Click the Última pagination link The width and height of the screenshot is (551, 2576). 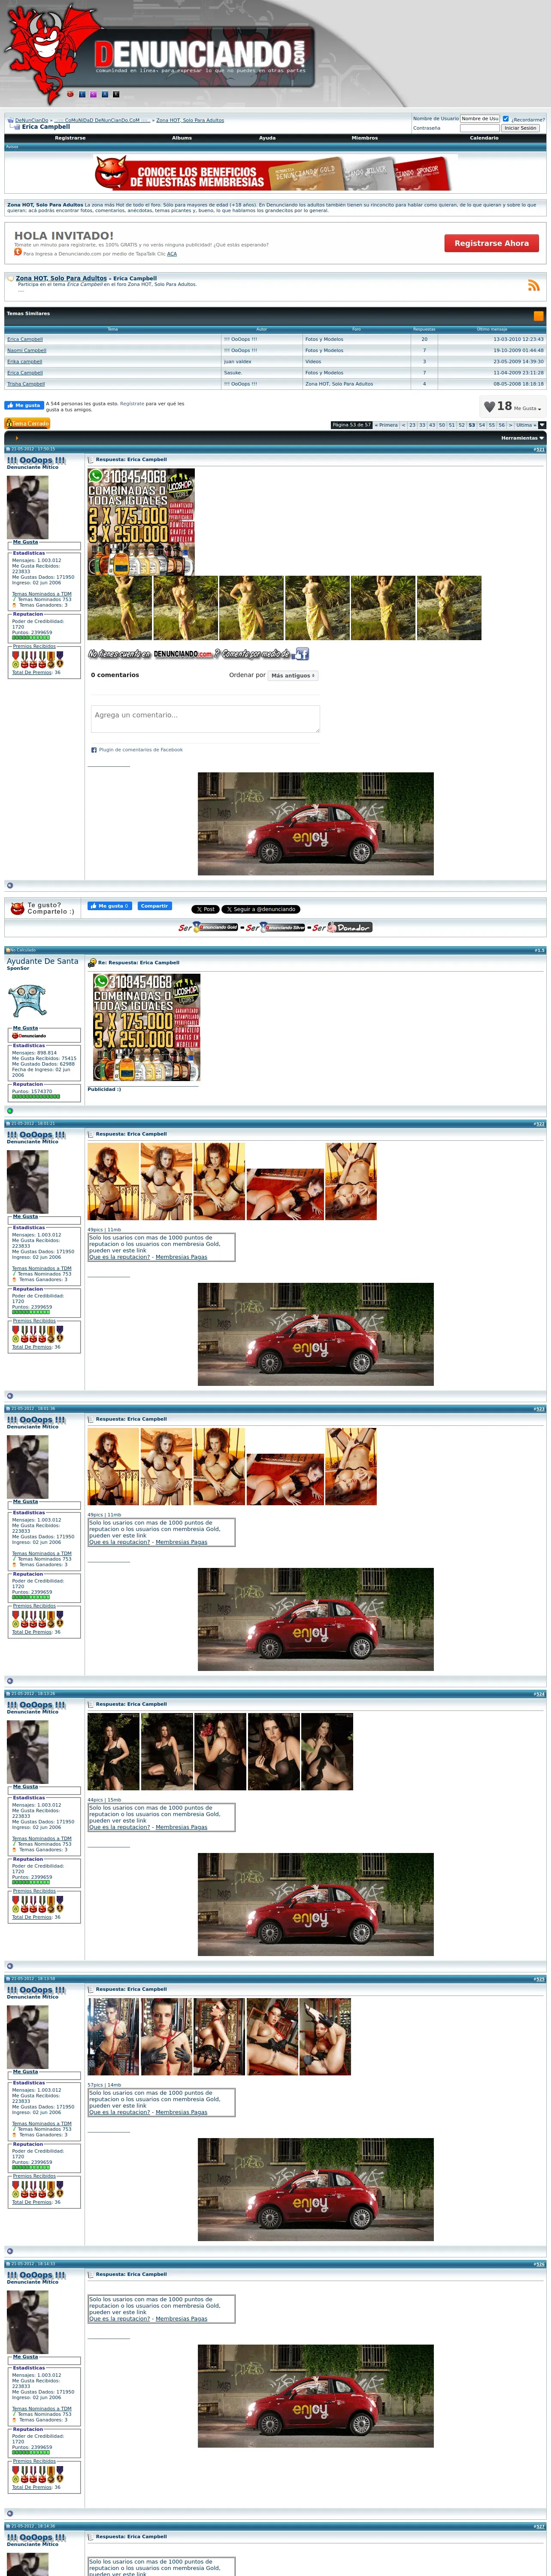526,425
